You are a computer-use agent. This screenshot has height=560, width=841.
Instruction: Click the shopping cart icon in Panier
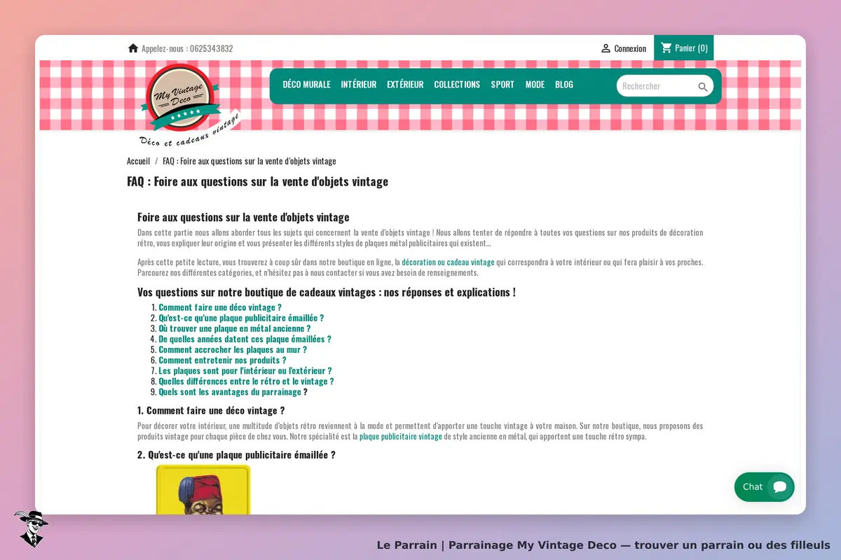[x=666, y=48]
